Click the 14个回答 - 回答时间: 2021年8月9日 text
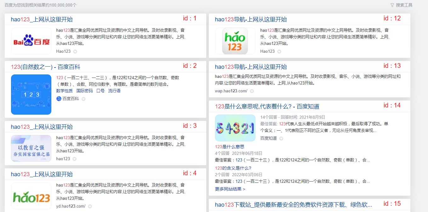This screenshot has width=428, height=212. (293, 117)
